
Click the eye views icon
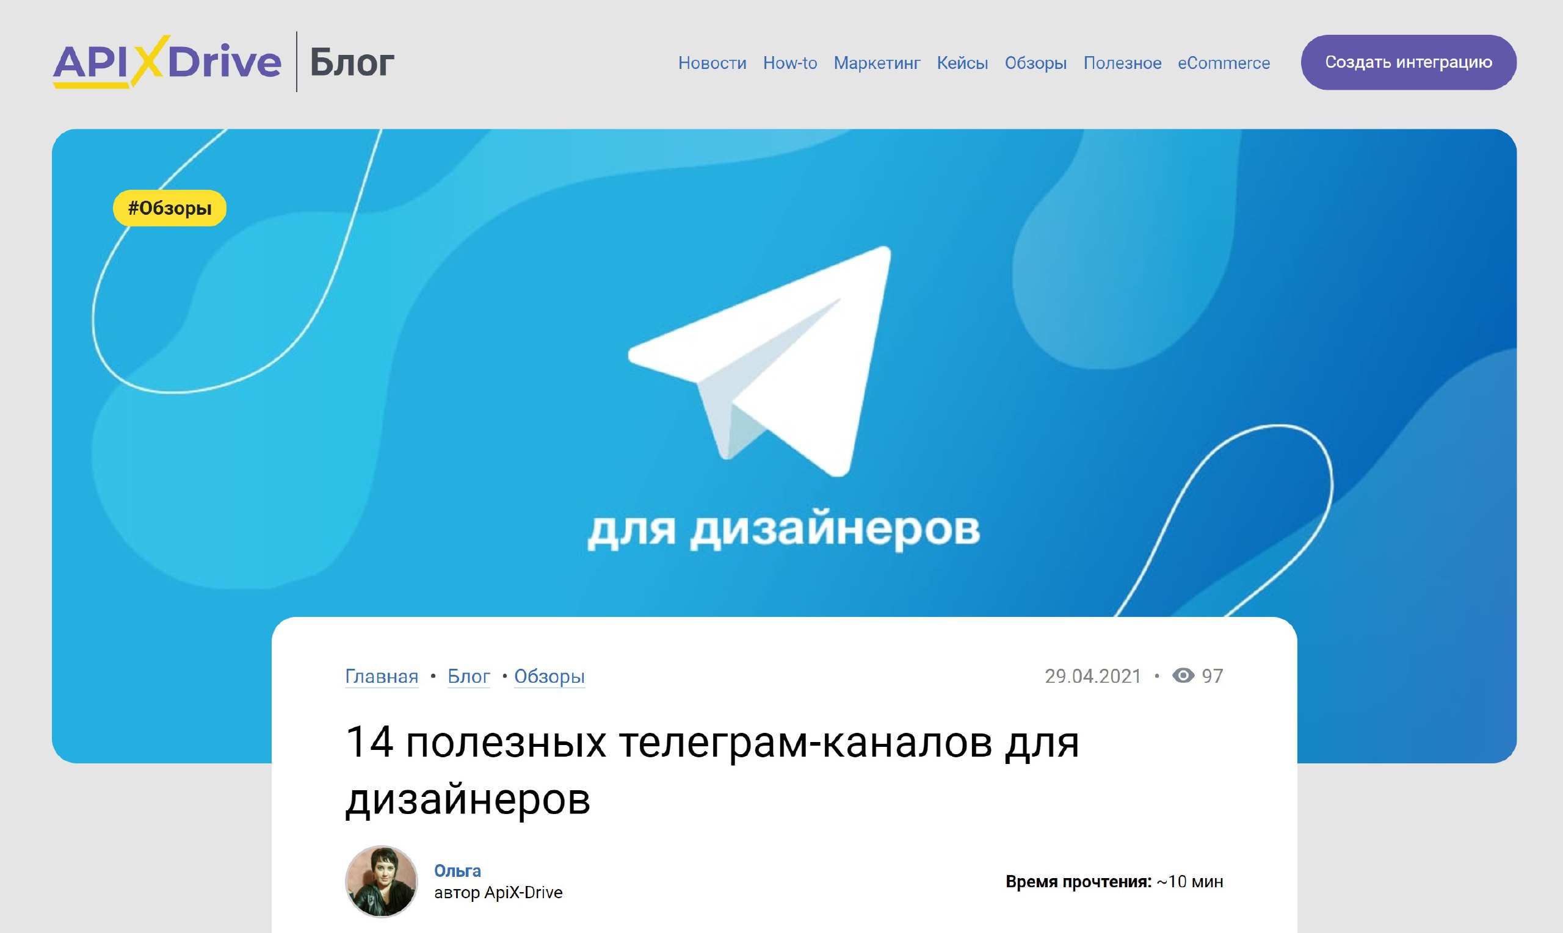(x=1183, y=675)
